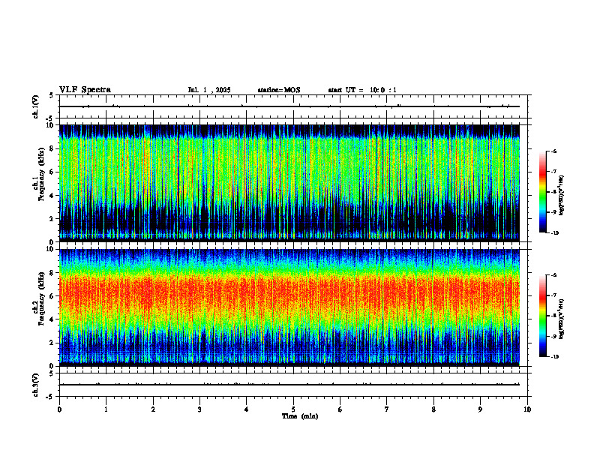Click the ch.1 spectrogram plot area
This screenshot has height=459, width=594.
[x=289, y=183]
